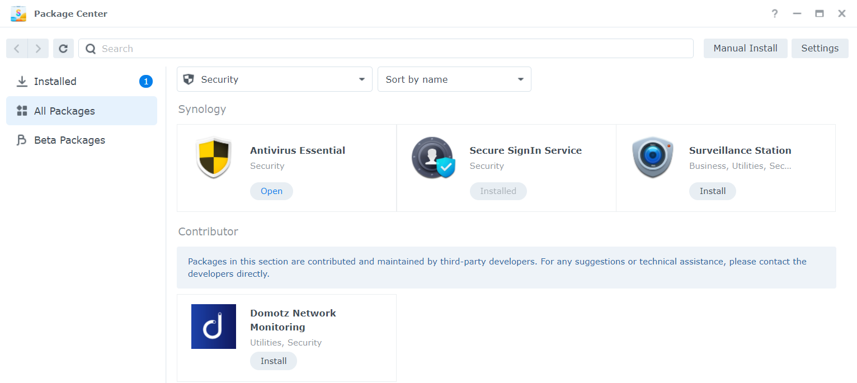Click the Secure SignIn Service title
Screen dimensions: 857x383
click(526, 150)
